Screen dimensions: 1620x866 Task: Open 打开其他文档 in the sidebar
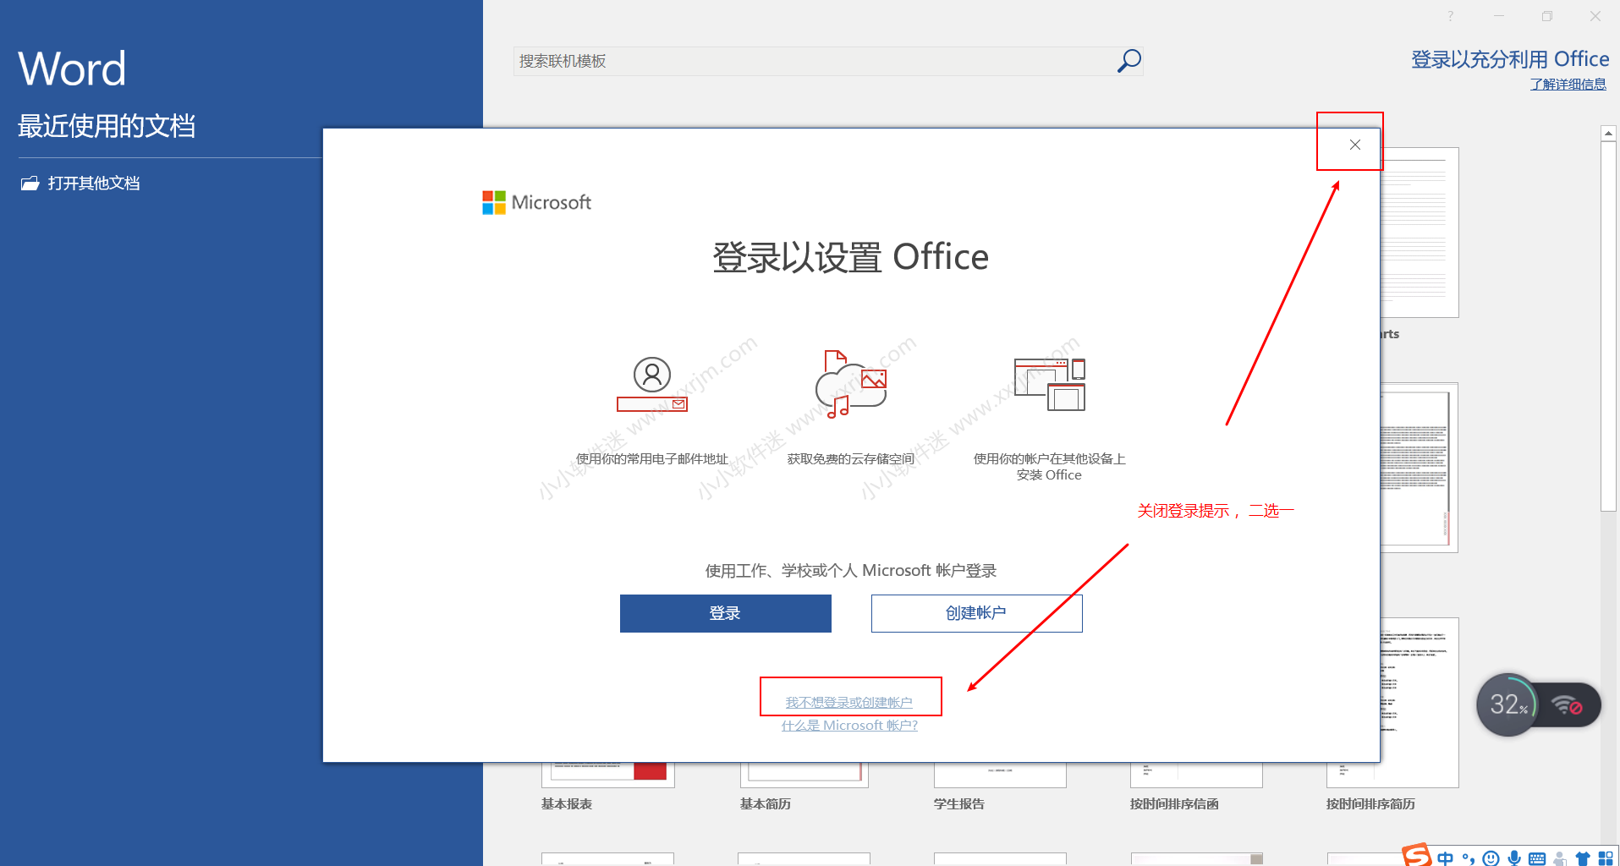pyautogui.click(x=81, y=184)
